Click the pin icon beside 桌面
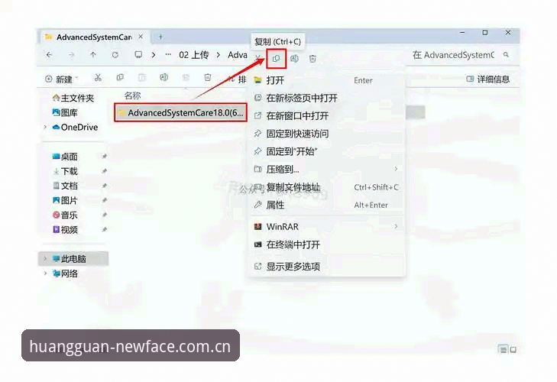 pos(105,157)
